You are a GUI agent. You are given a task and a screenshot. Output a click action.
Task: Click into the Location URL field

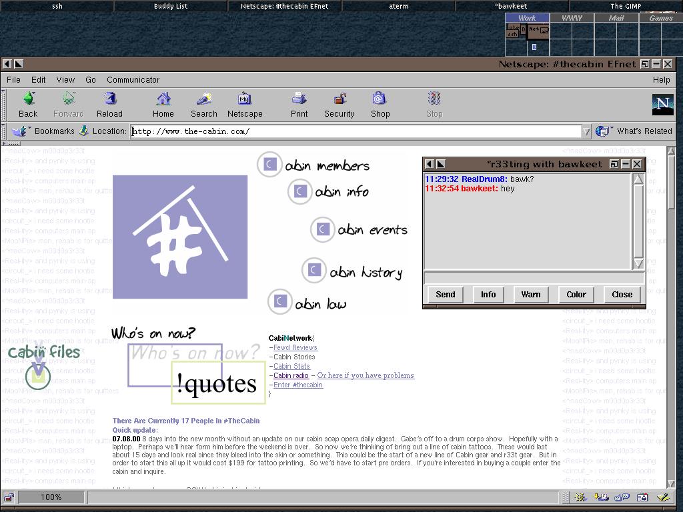click(356, 131)
